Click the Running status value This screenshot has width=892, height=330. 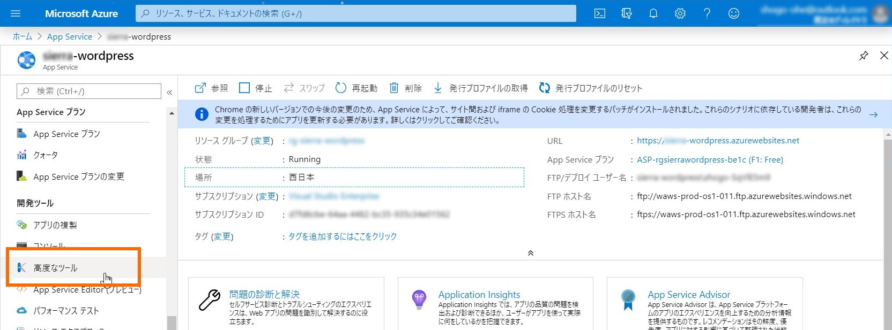coord(304,159)
